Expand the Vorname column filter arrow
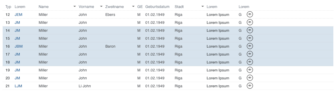 pos(101,7)
